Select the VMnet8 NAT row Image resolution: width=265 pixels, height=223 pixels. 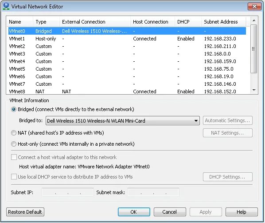(127, 92)
